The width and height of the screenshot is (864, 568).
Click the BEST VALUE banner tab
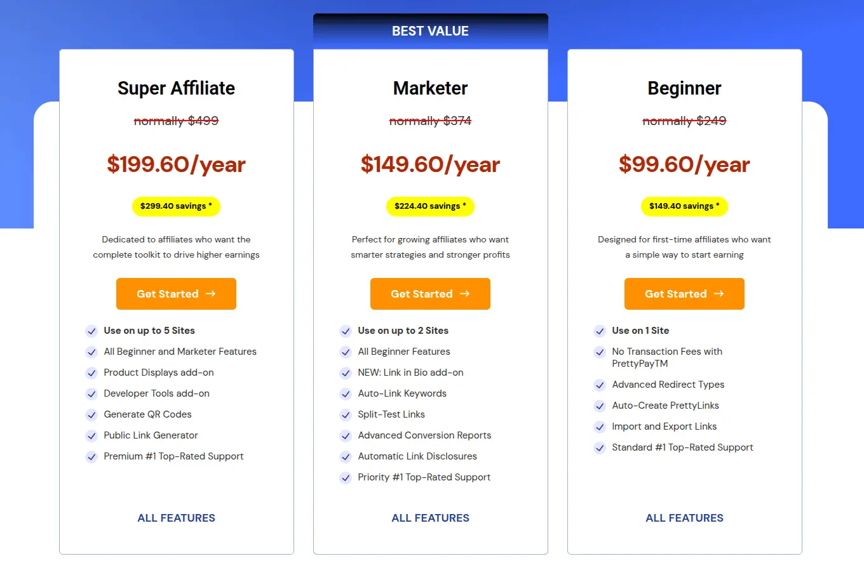point(430,31)
